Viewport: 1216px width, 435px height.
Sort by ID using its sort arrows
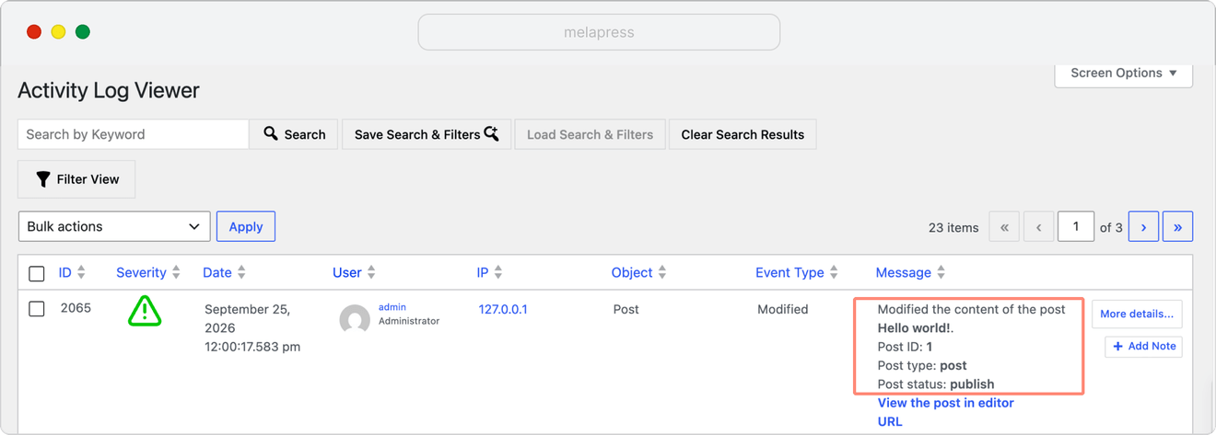(81, 272)
